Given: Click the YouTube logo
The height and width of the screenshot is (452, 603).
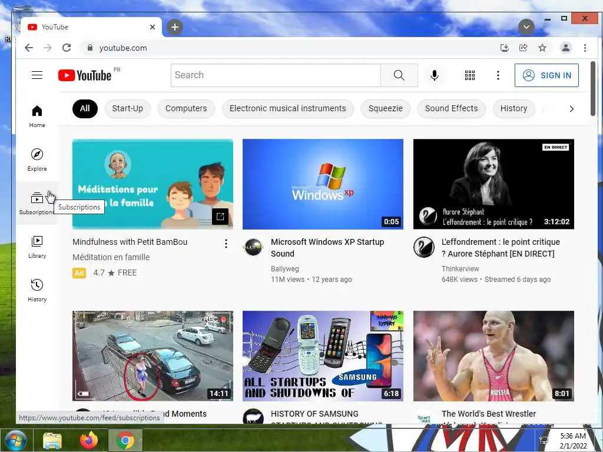Looking at the screenshot, I should pyautogui.click(x=85, y=75).
